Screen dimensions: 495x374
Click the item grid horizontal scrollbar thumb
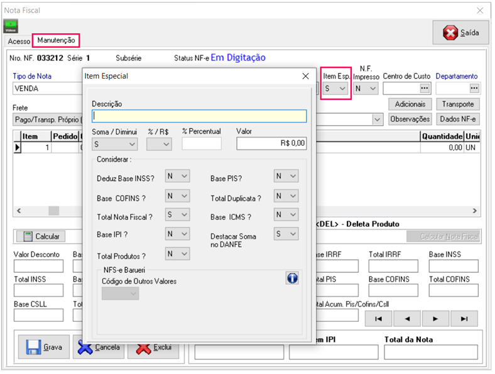coord(54,211)
